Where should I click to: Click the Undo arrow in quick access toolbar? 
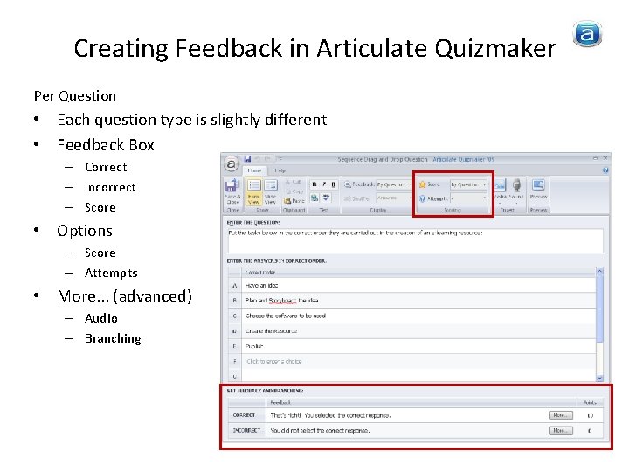(258, 159)
